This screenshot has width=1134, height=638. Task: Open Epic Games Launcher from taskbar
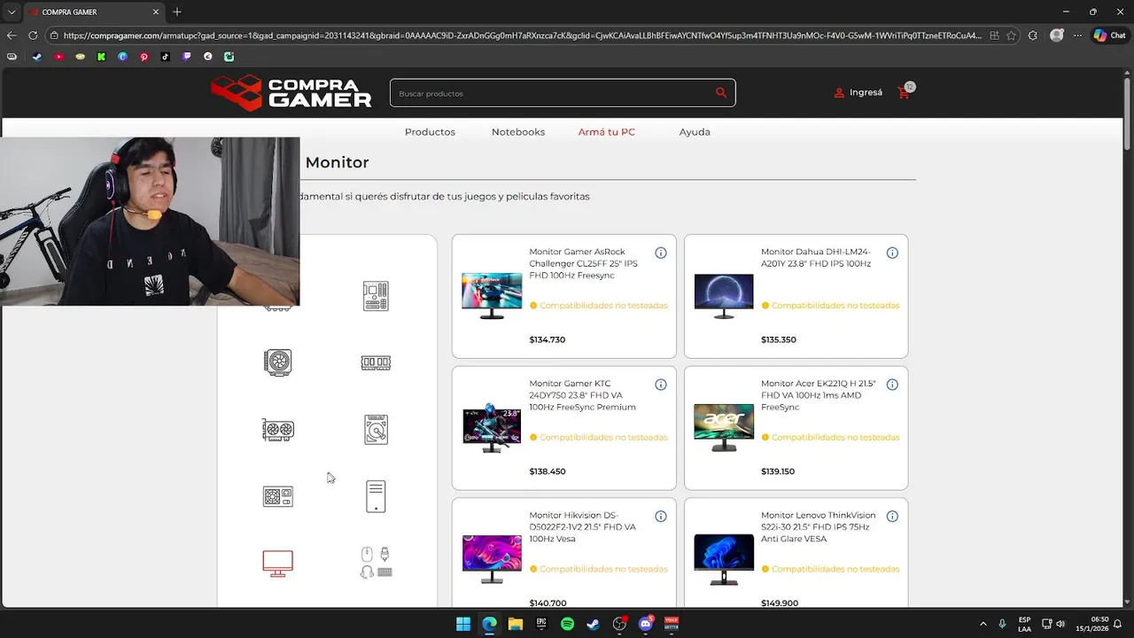point(541,624)
